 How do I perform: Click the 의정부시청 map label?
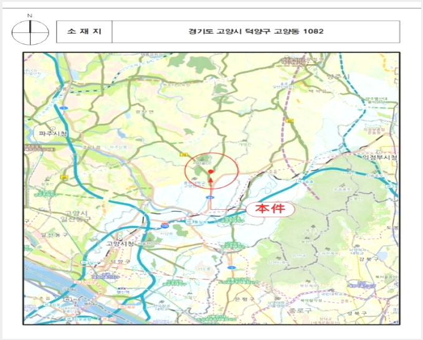(379, 158)
